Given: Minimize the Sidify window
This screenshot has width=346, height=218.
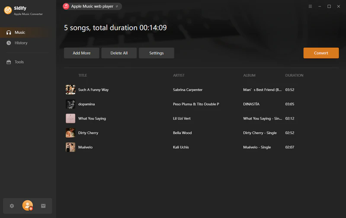Looking at the screenshot, I should tap(320, 6).
